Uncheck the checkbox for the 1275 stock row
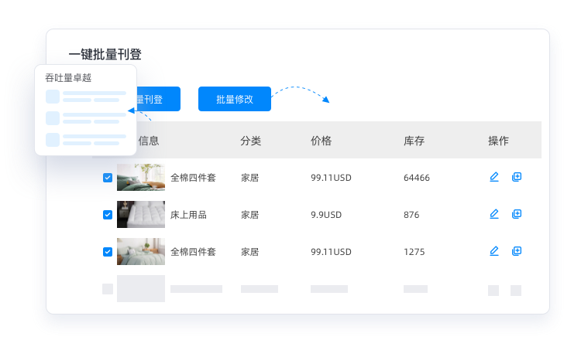This screenshot has width=588, height=357. point(108,252)
